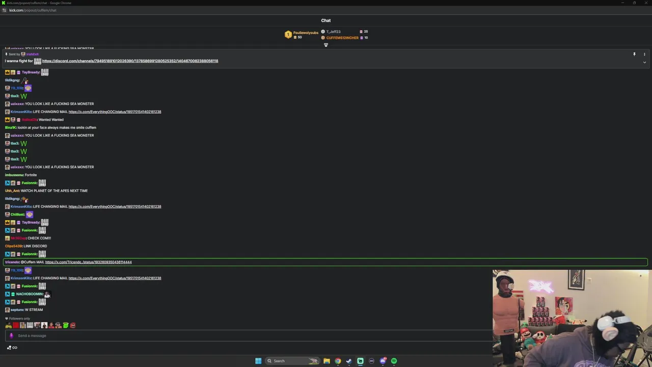The height and width of the screenshot is (367, 652).
Task: Open Google Chrome from taskbar
Action: [x=338, y=361]
